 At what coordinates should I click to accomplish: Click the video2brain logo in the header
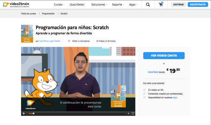(16, 5)
